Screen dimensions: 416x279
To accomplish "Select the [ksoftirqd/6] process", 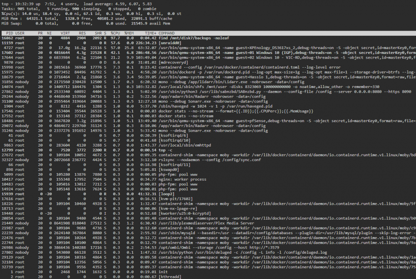I will [x=173, y=136].
